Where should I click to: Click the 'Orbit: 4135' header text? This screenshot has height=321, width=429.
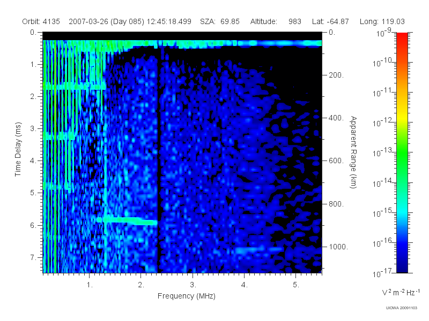(41, 21)
